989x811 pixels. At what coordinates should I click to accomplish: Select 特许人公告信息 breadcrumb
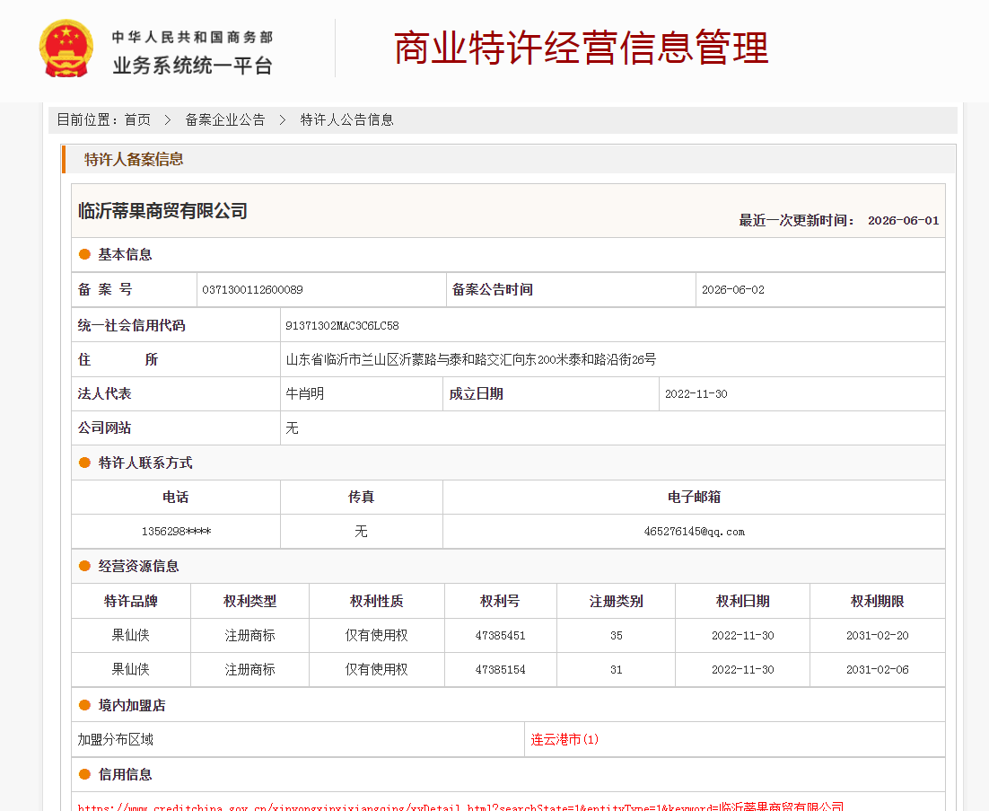point(347,120)
